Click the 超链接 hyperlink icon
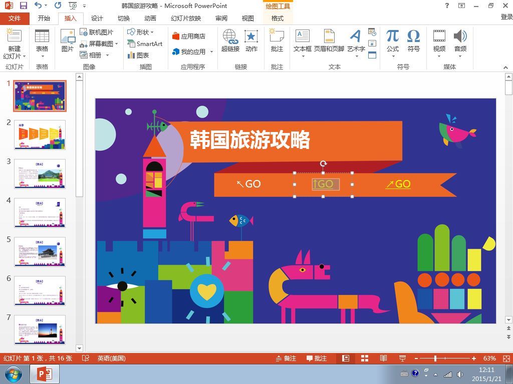The width and height of the screenshot is (513, 384). click(x=230, y=40)
